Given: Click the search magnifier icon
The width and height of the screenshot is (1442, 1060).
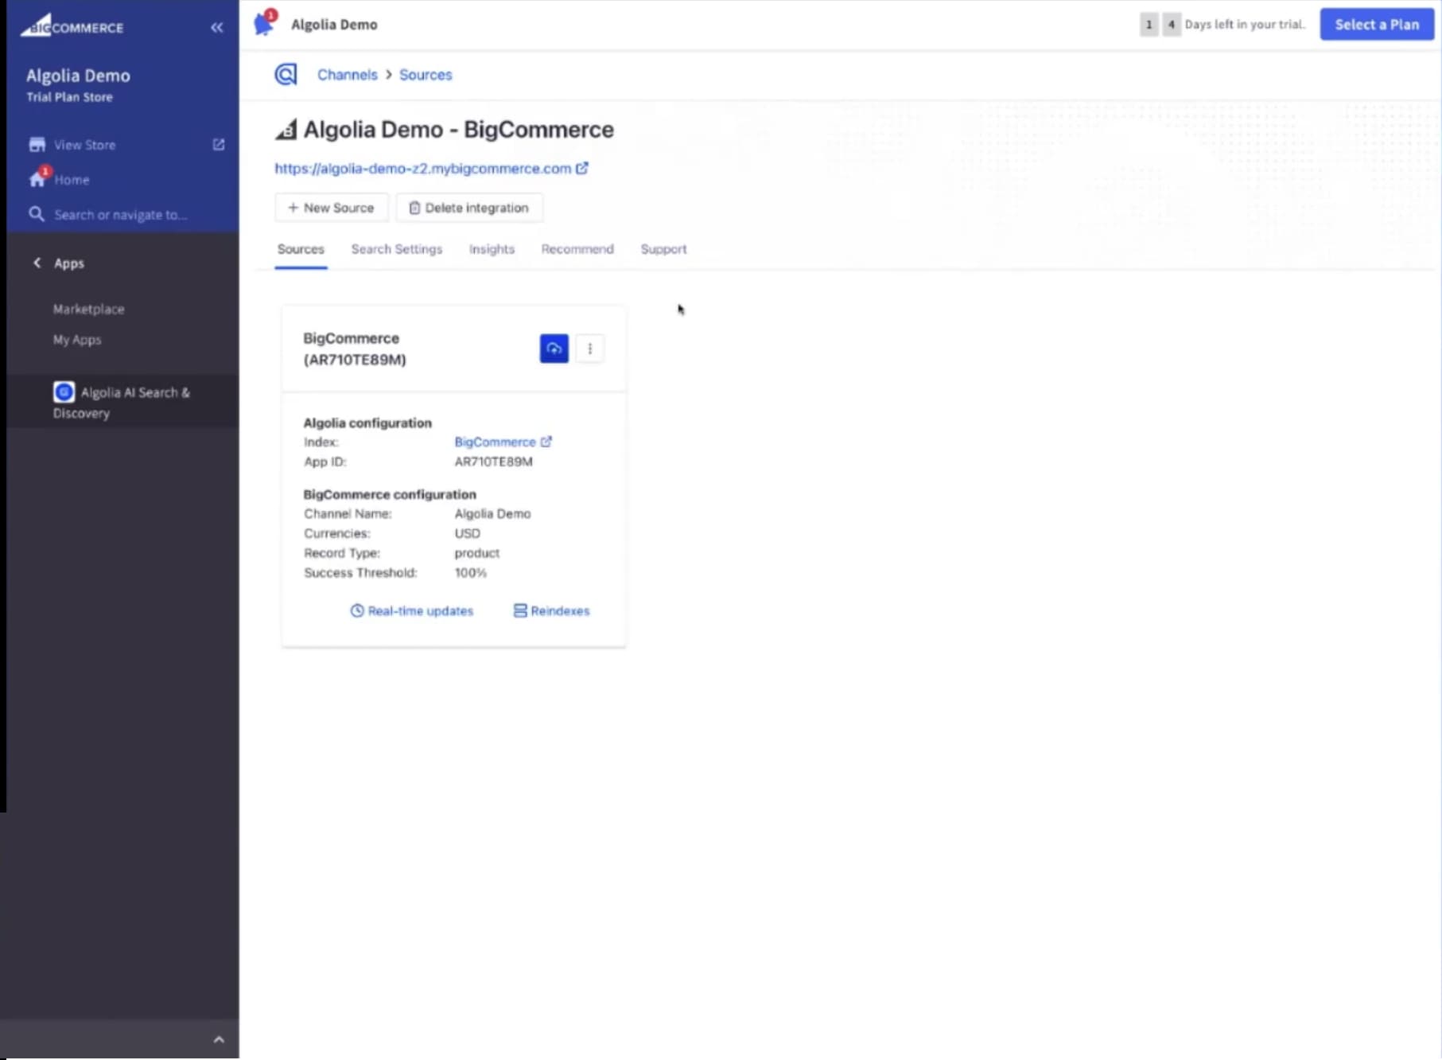Looking at the screenshot, I should coord(37,214).
